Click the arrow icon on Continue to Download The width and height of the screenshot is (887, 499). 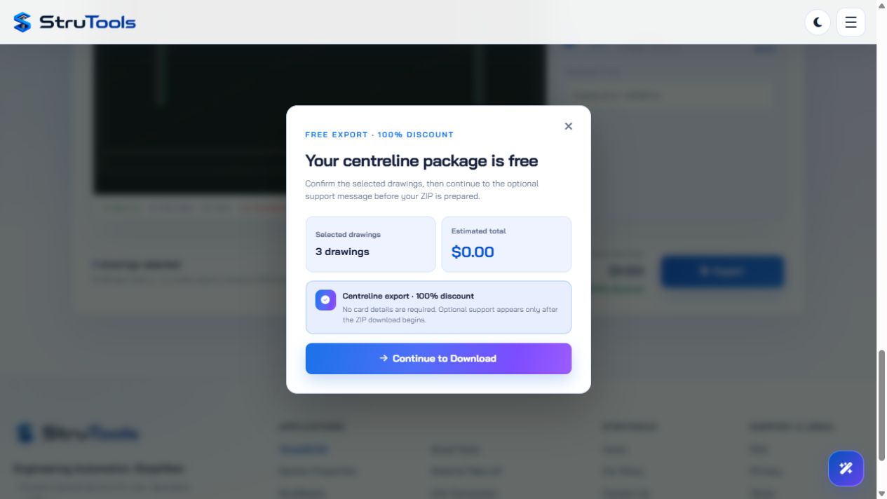coord(384,358)
